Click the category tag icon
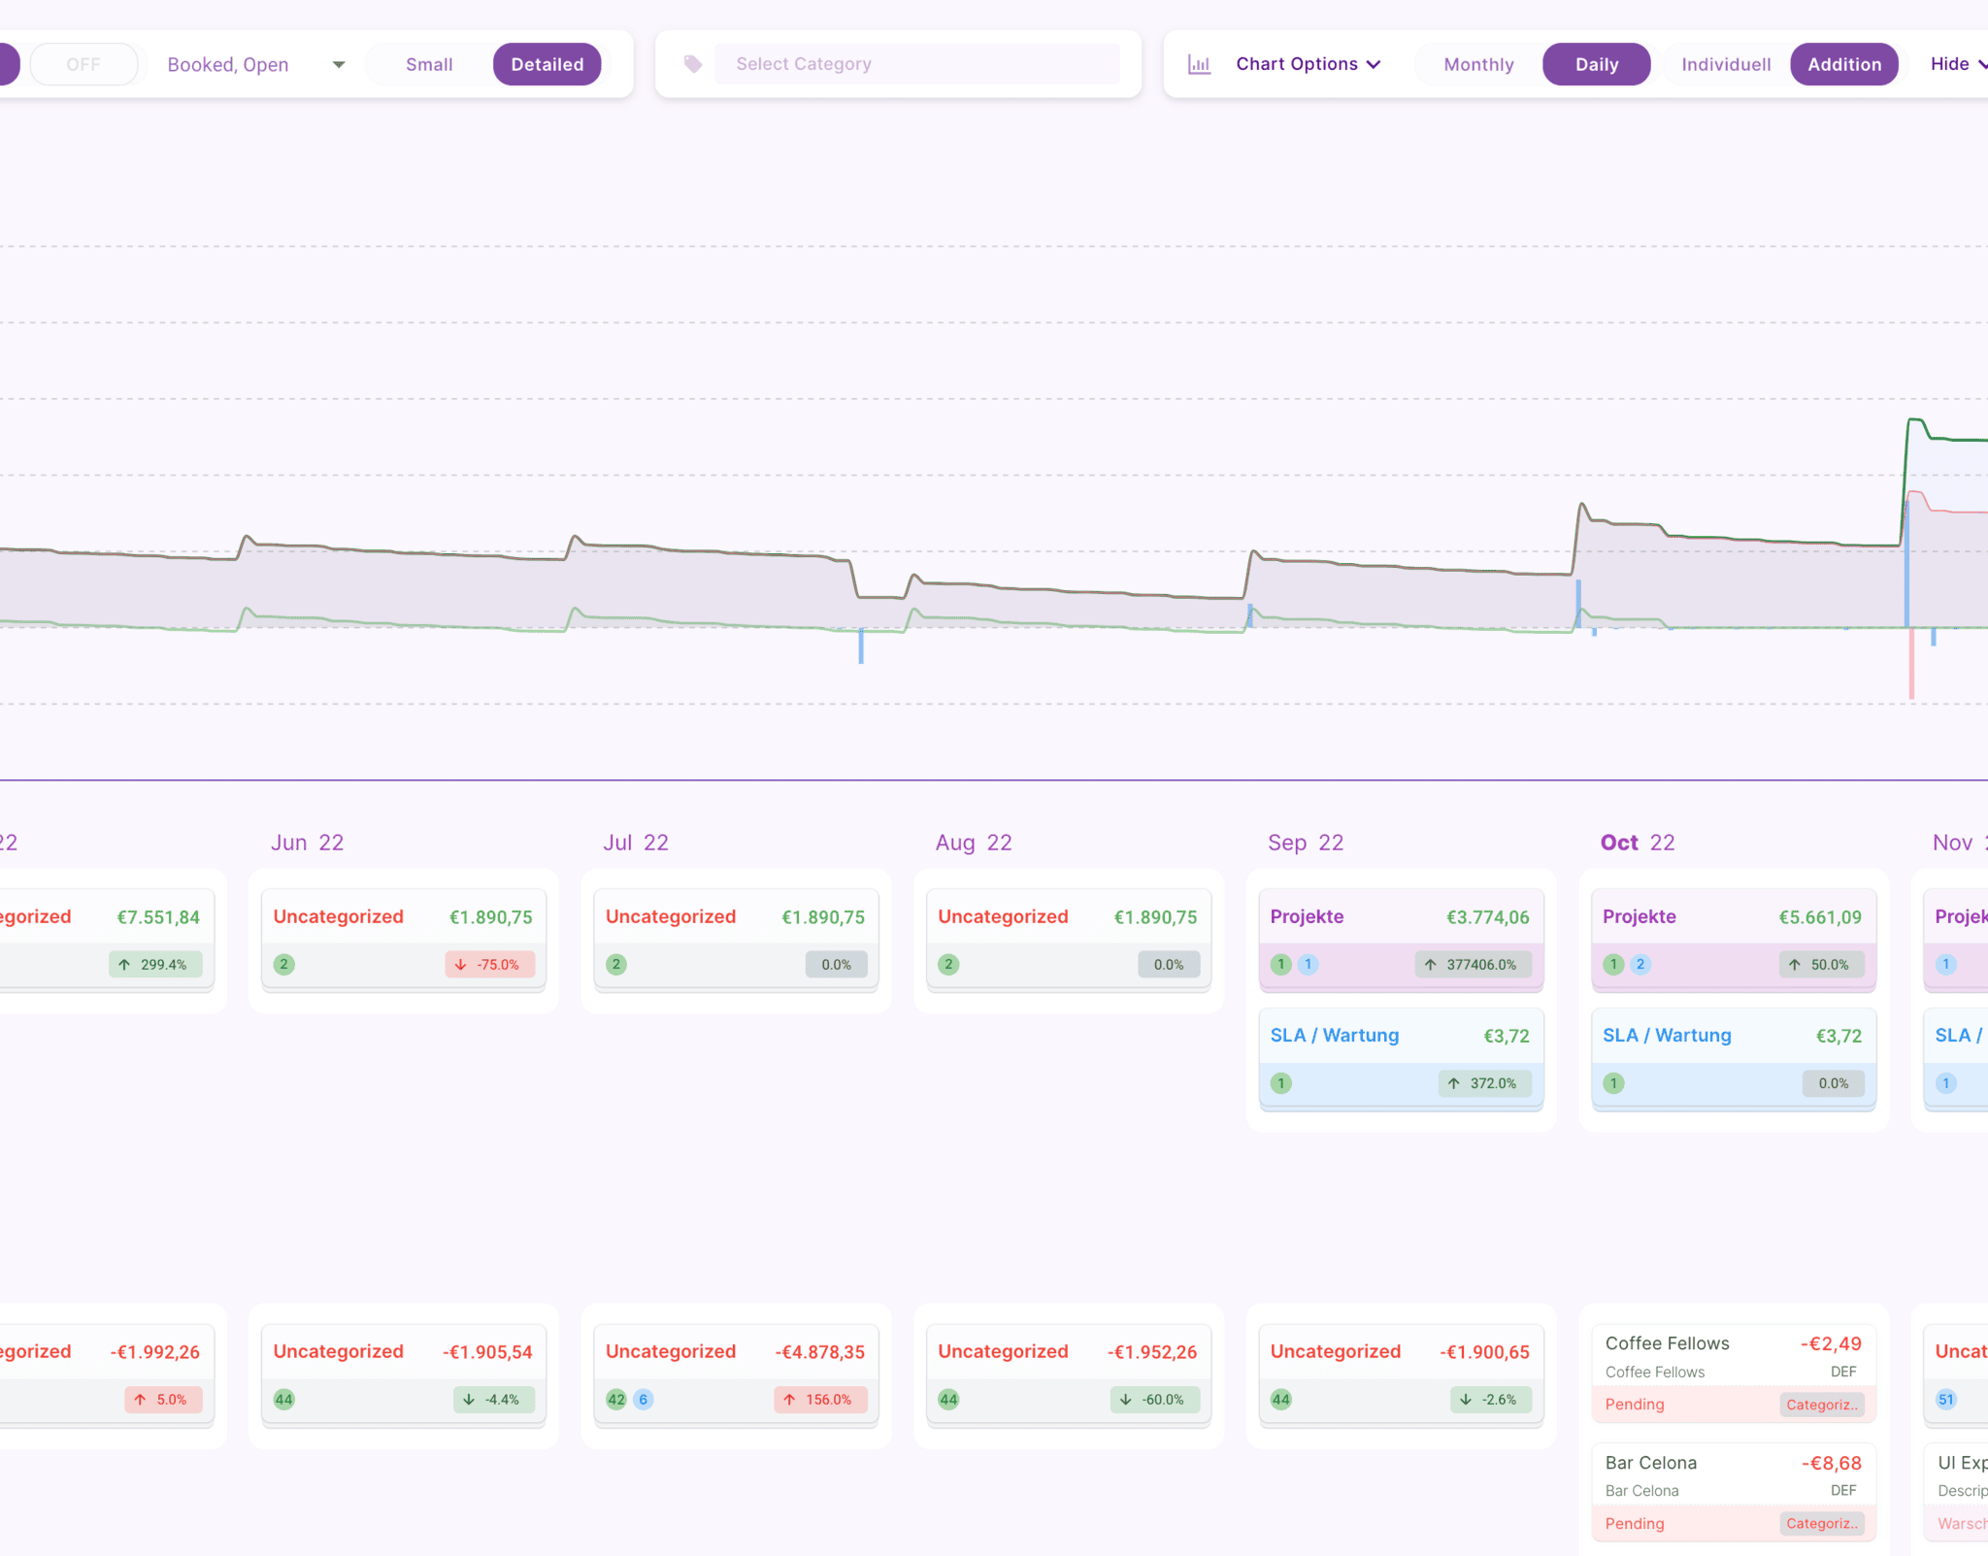The image size is (1988, 1556). tap(692, 64)
